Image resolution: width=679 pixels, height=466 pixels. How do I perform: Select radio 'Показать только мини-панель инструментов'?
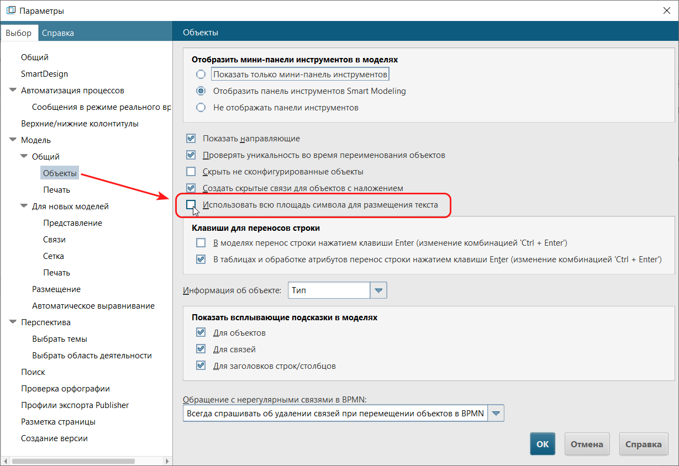[x=201, y=74]
